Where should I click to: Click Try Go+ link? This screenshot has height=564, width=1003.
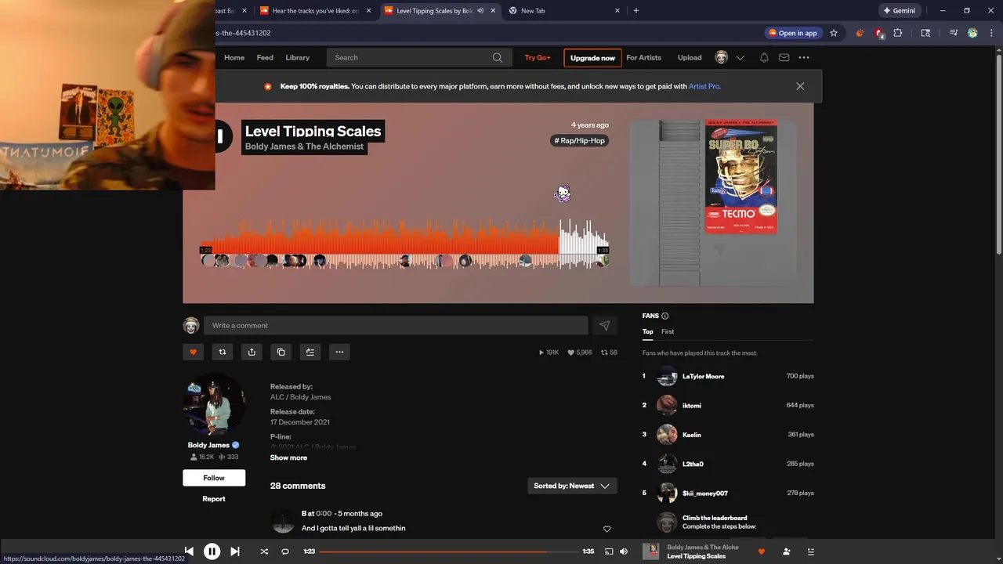coord(538,57)
